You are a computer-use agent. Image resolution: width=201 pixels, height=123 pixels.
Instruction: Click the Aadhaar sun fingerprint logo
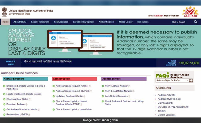point(190,12)
